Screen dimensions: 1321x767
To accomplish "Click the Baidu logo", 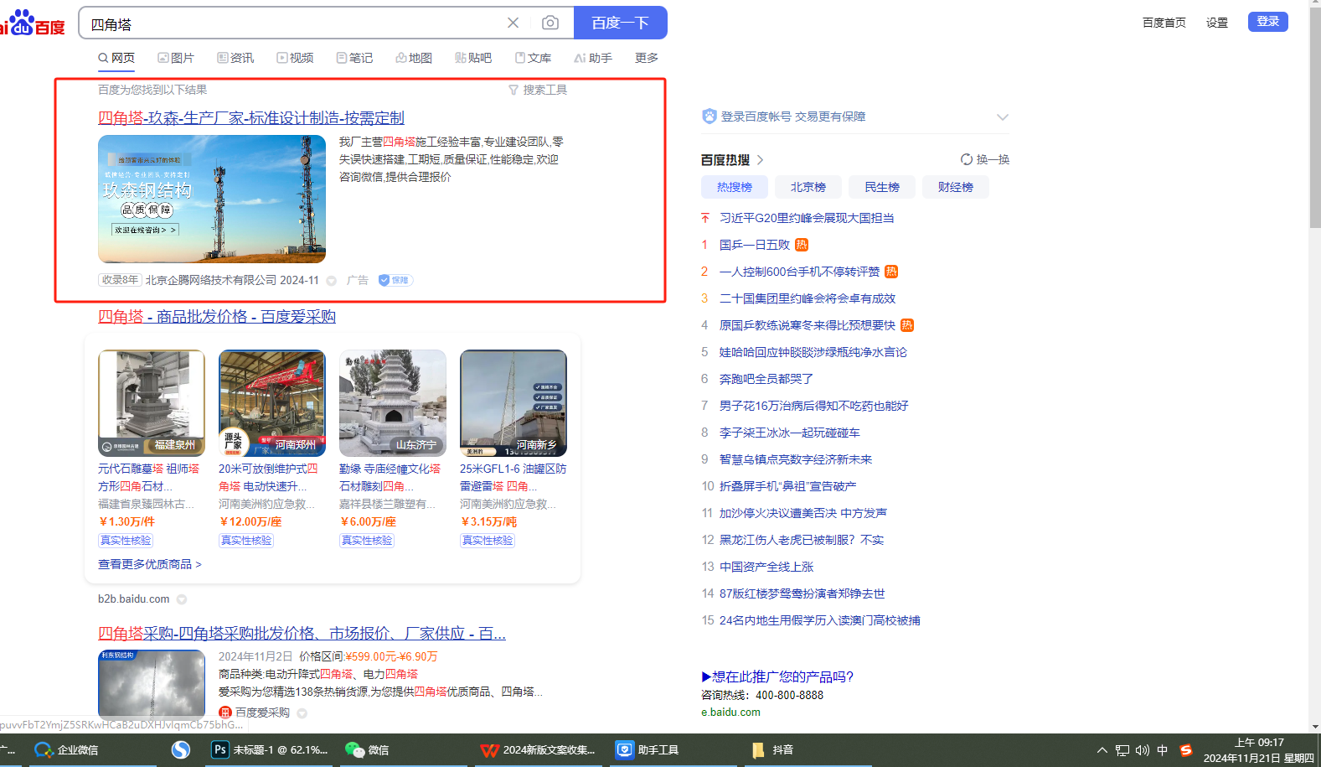I will tap(33, 23).
